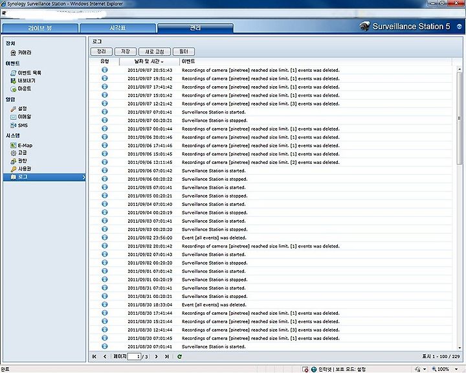Switch to 라이브 뷰 (Live View) tab
This screenshot has width=466, height=373.
coord(40,28)
